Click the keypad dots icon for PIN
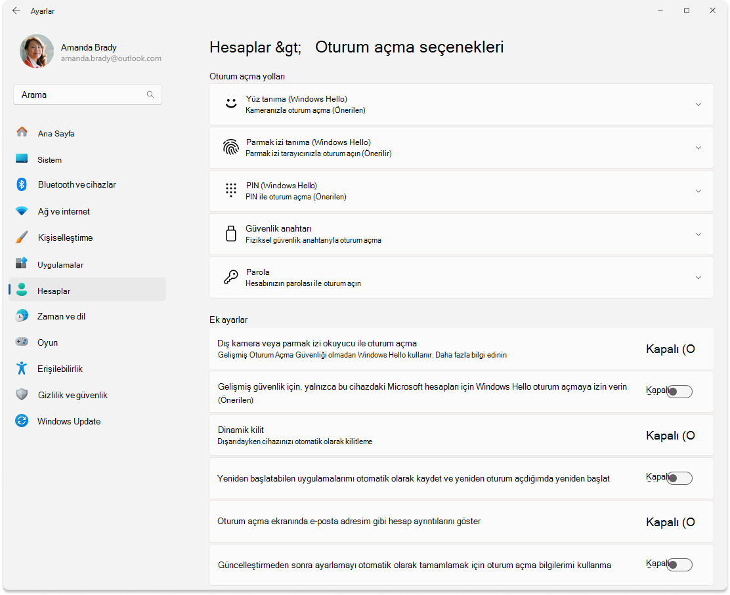The image size is (730, 595). click(231, 190)
